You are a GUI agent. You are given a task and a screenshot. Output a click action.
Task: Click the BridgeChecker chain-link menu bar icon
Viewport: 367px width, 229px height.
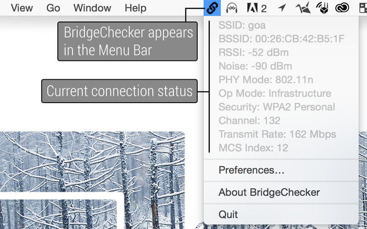coord(212,8)
